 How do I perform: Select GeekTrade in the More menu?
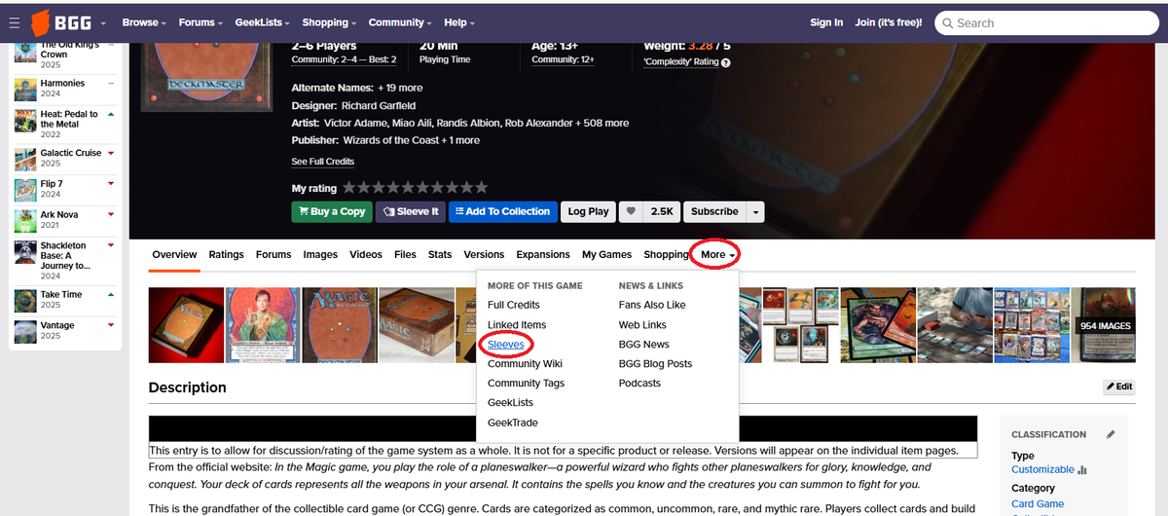[513, 423]
